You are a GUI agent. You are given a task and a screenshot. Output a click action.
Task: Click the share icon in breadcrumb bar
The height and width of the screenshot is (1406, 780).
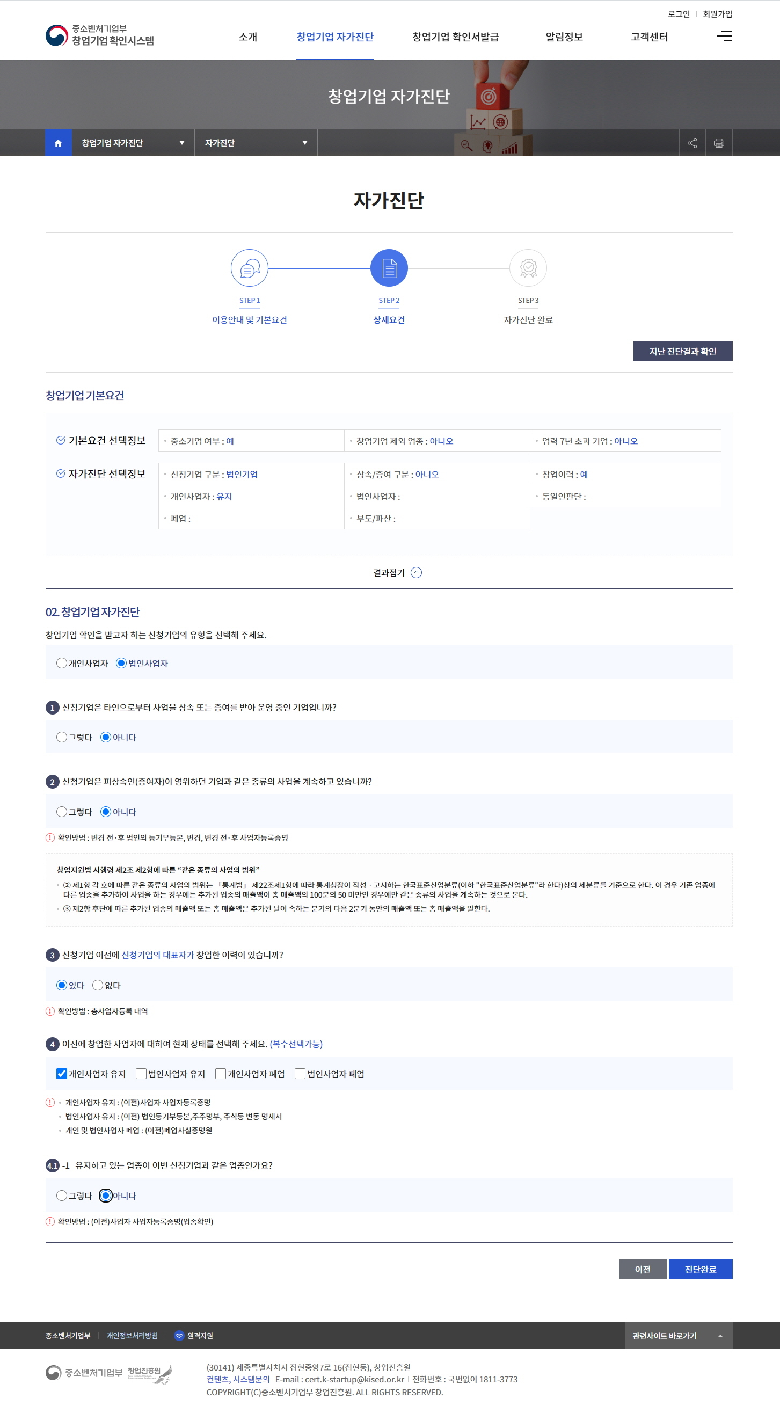click(692, 143)
